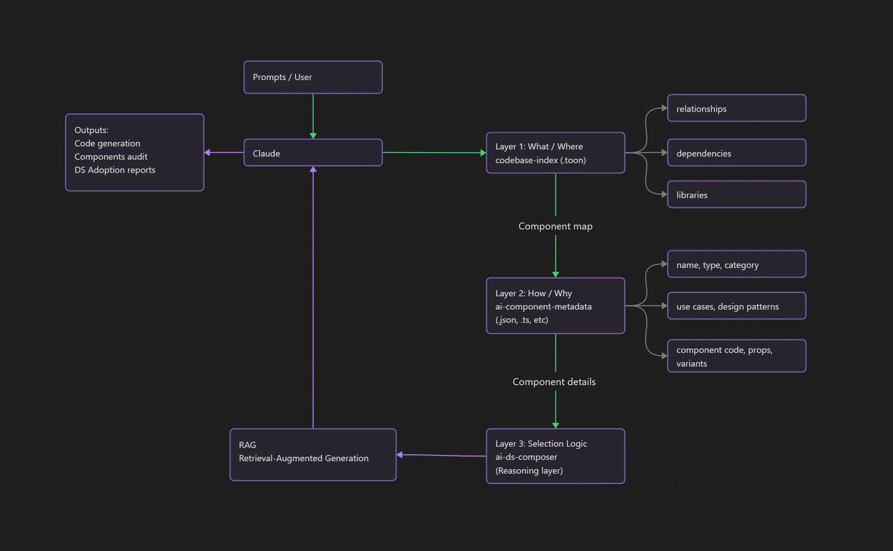Select the RAG Retrieval-Augmented Generation node
The height and width of the screenshot is (551, 893).
pos(313,455)
